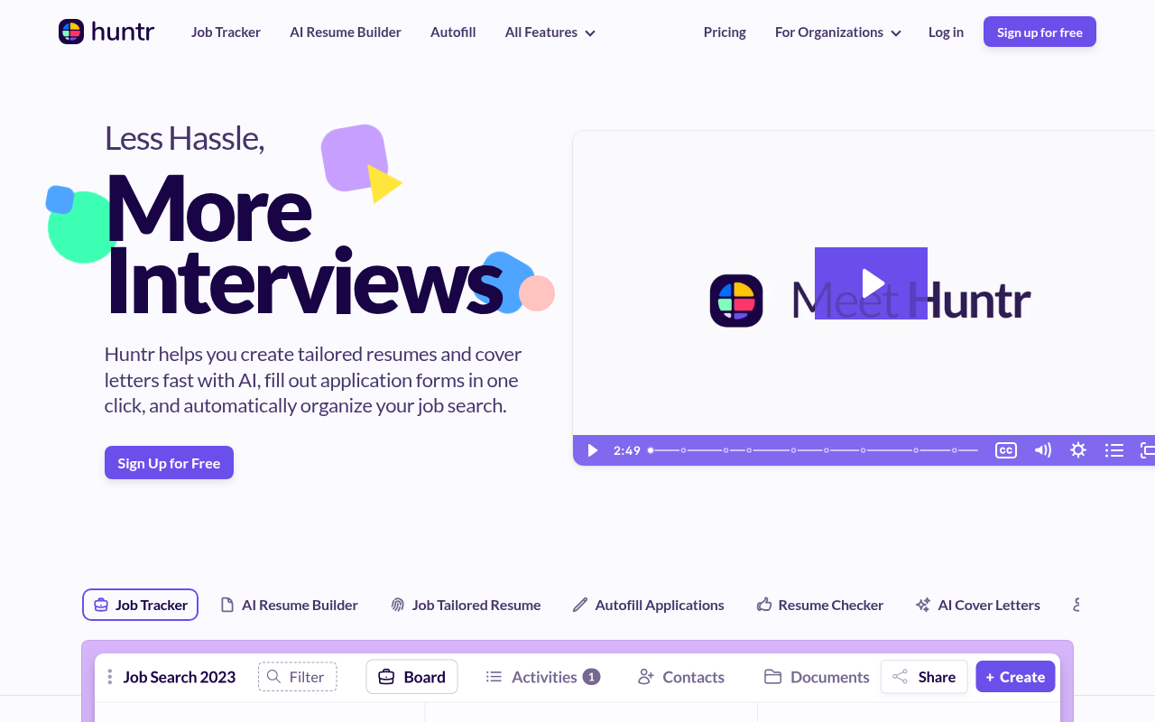Mute the video player audio
This screenshot has width=1155, height=722.
click(x=1042, y=449)
